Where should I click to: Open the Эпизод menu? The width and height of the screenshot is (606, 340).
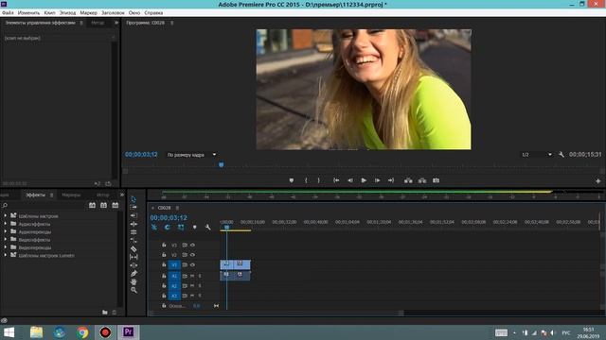point(67,12)
